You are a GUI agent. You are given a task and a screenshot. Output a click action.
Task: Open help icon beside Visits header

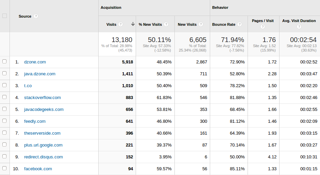(x=121, y=24)
